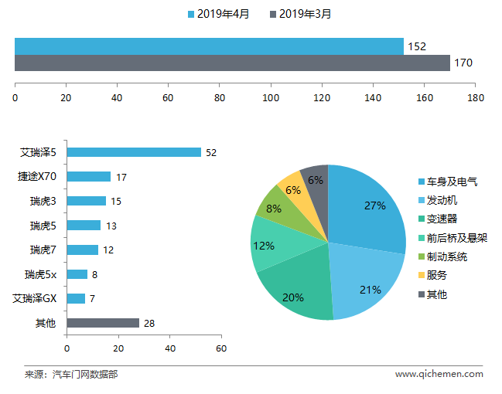Click the 车身及电气 legend text
The image size is (502, 394).
click(x=452, y=182)
